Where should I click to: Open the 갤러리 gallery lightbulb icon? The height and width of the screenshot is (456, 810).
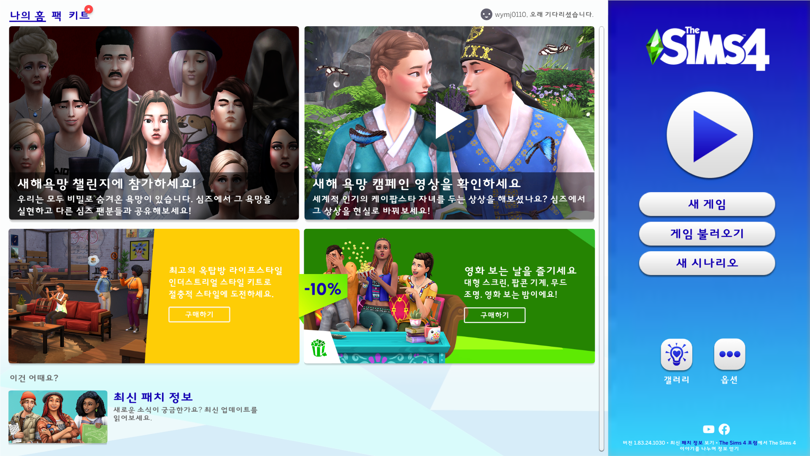pyautogui.click(x=676, y=354)
